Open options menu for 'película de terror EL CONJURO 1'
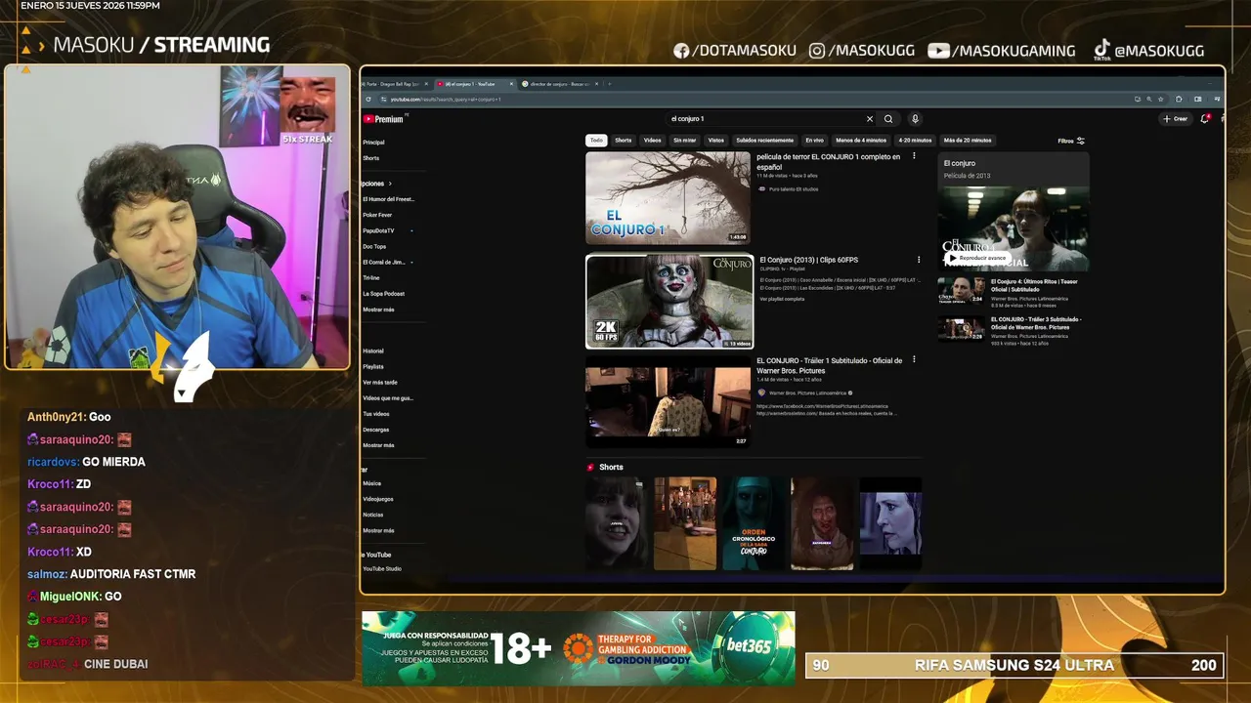The width and height of the screenshot is (1251, 703). coord(915,156)
